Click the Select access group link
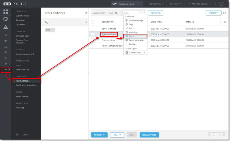This screenshot has height=142, width=231. click(111, 13)
